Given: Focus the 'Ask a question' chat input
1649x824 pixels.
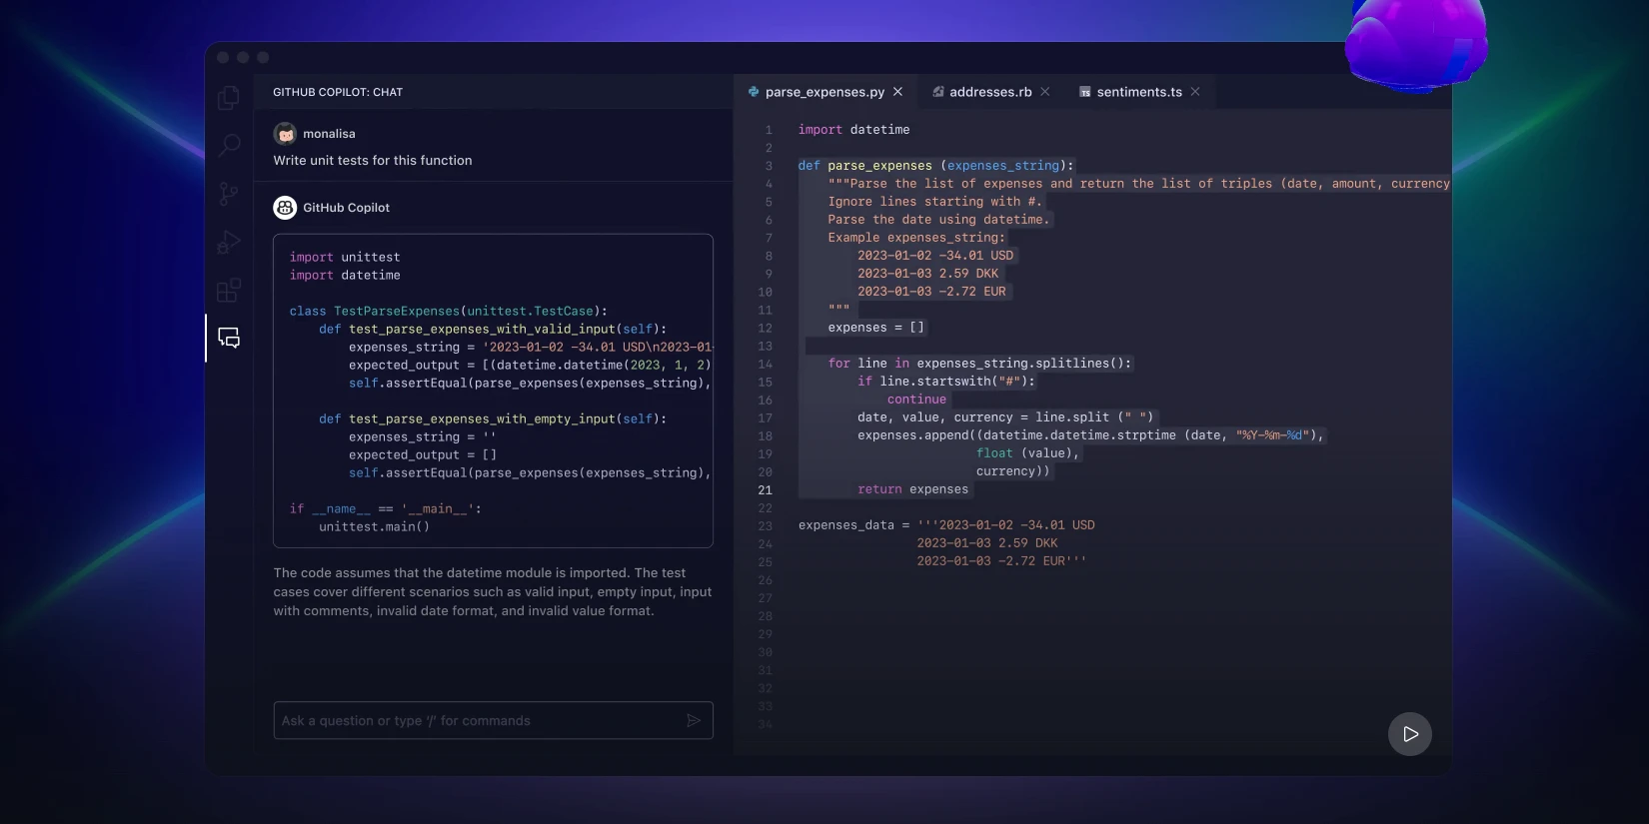Looking at the screenshot, I should [493, 720].
